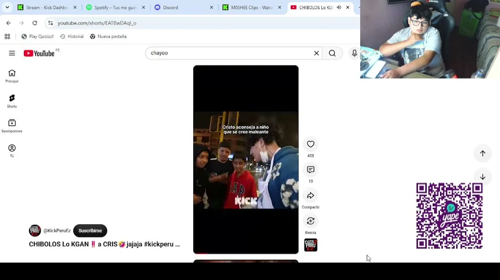Screen dimensions: 500x280
Task: Go to YouTube home via logo
Action: [39, 53]
